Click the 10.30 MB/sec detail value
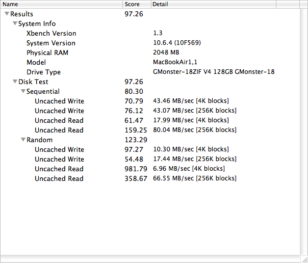 point(191,149)
